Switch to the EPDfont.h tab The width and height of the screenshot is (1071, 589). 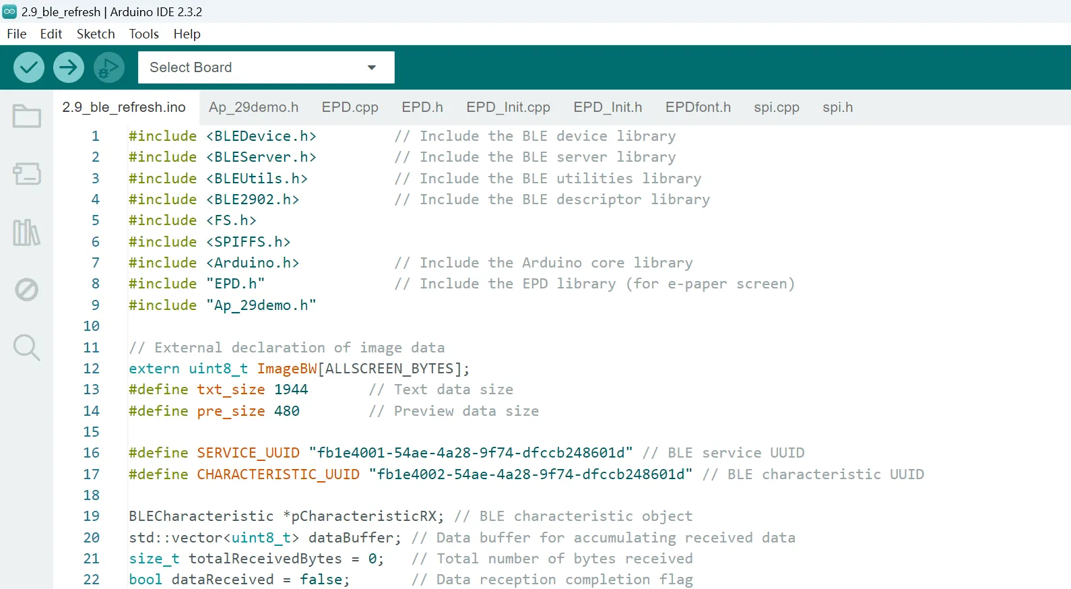coord(698,107)
